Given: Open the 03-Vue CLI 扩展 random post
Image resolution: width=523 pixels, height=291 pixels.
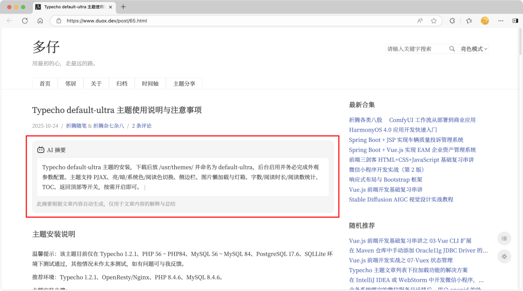Looking at the screenshot, I should pyautogui.click(x=410, y=241).
